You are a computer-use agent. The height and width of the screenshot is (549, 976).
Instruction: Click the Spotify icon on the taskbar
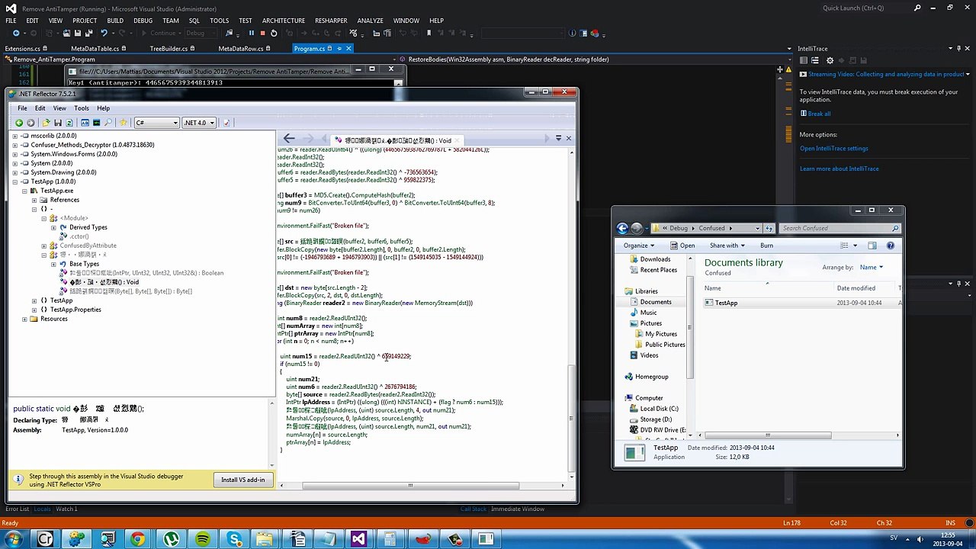click(202, 540)
